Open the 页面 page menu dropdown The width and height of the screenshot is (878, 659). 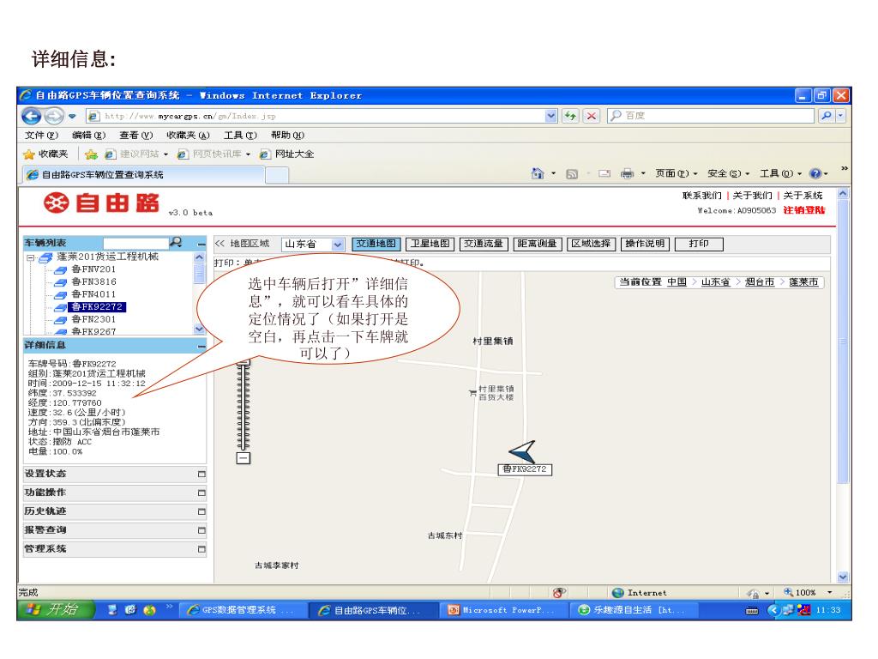click(676, 173)
